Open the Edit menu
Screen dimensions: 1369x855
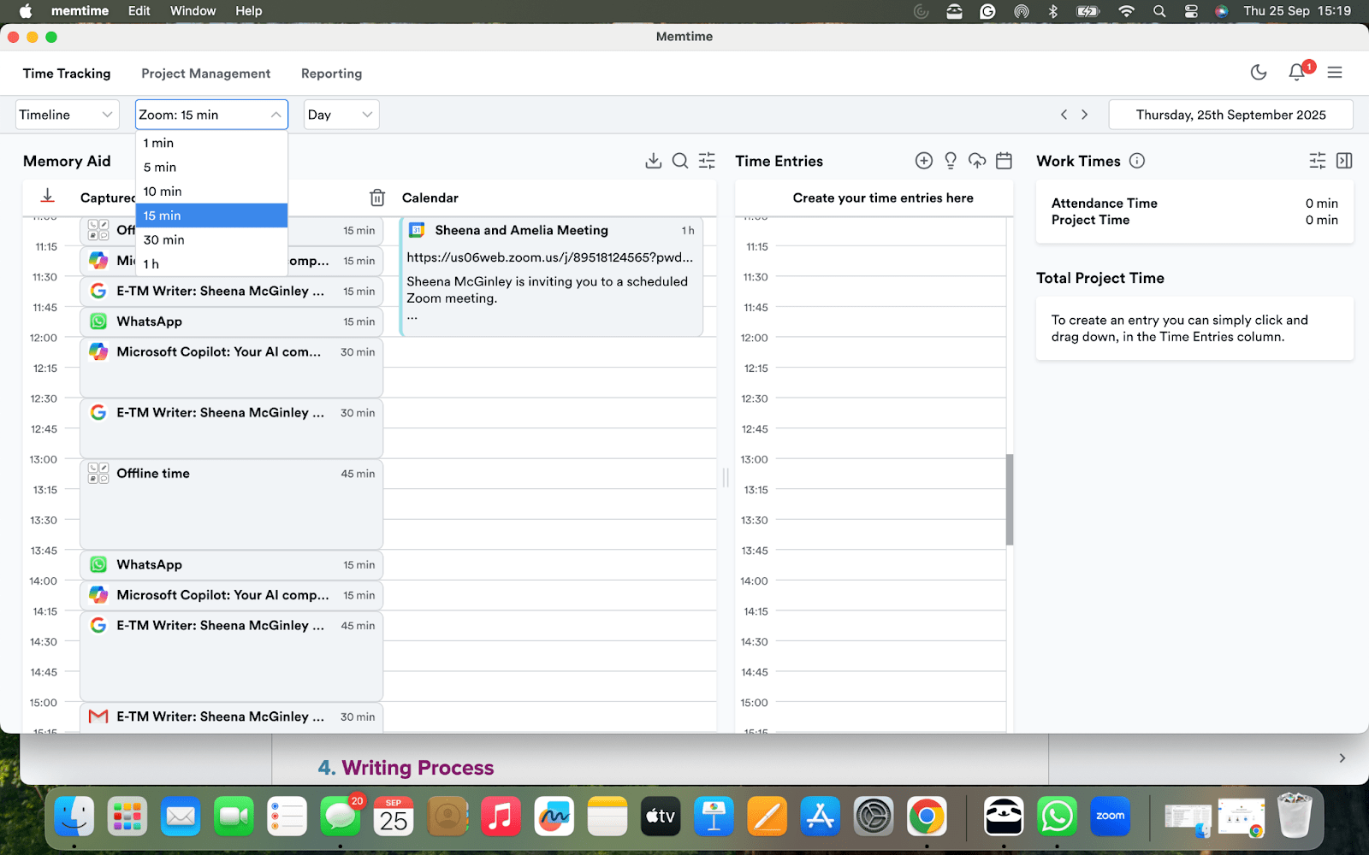tap(139, 11)
